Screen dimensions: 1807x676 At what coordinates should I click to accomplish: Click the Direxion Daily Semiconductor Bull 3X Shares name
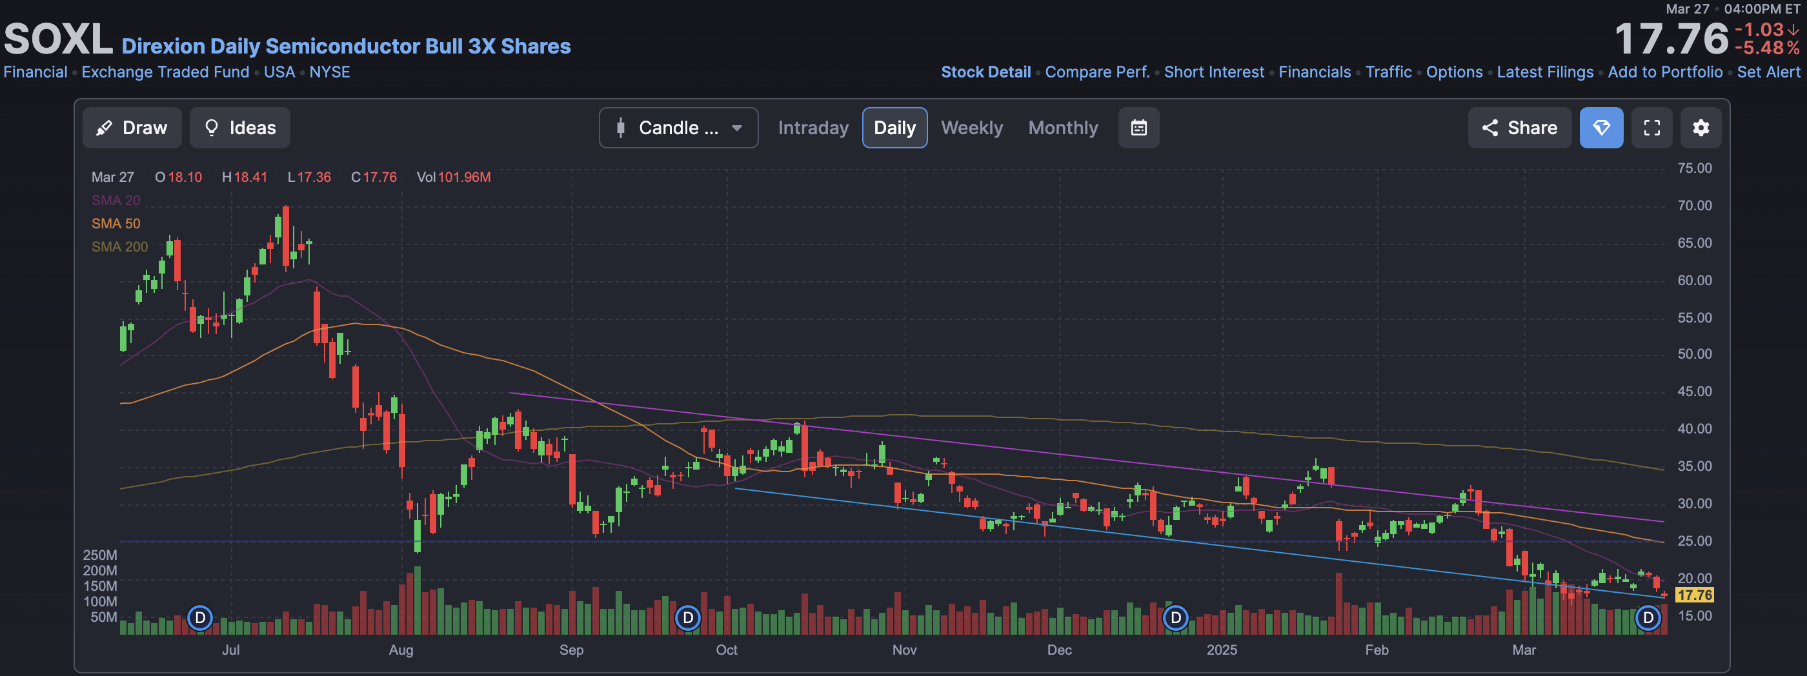point(346,46)
